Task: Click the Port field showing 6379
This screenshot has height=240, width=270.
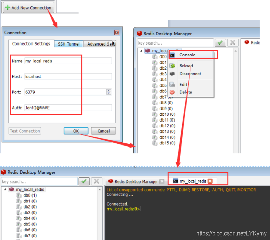Action: tap(65, 92)
